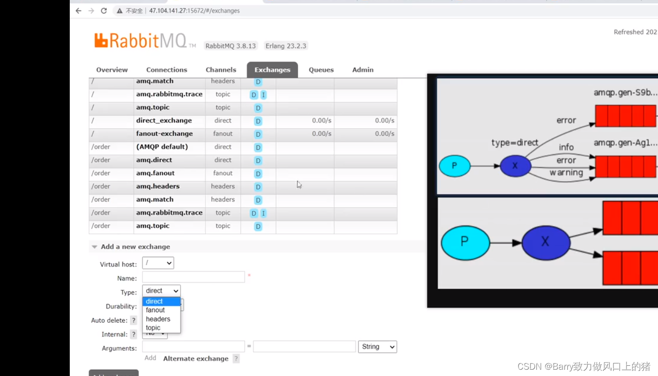658x376 pixels.
Task: Click the Alternate exchange link
Action: pyautogui.click(x=196, y=359)
